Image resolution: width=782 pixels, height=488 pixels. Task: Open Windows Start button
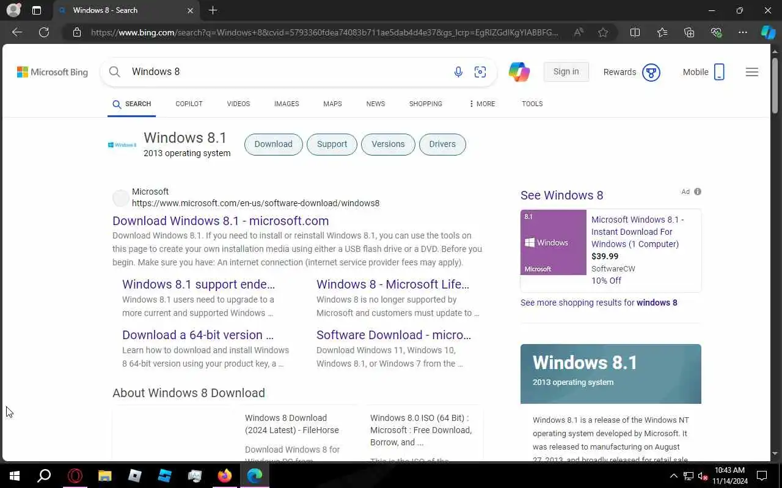coord(15,476)
